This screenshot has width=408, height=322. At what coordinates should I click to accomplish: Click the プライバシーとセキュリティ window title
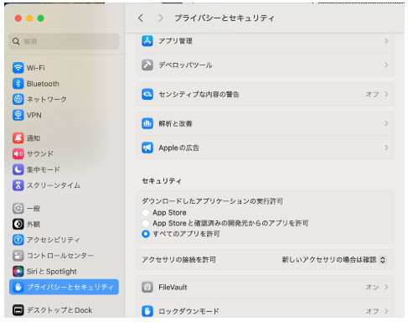point(225,18)
